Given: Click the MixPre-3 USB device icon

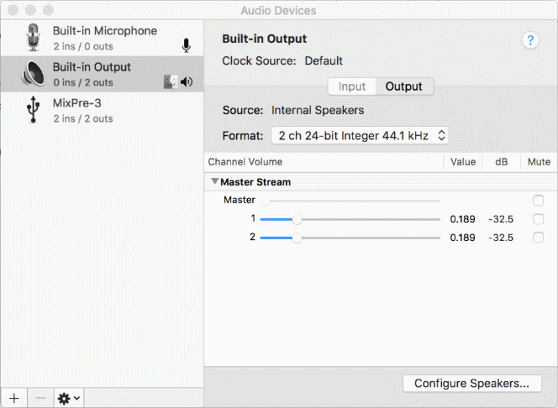Looking at the screenshot, I should tap(32, 110).
